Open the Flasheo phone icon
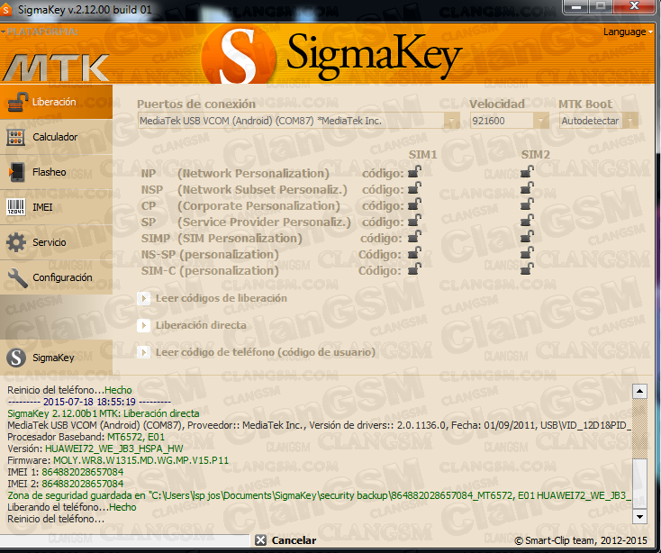 click(x=16, y=172)
